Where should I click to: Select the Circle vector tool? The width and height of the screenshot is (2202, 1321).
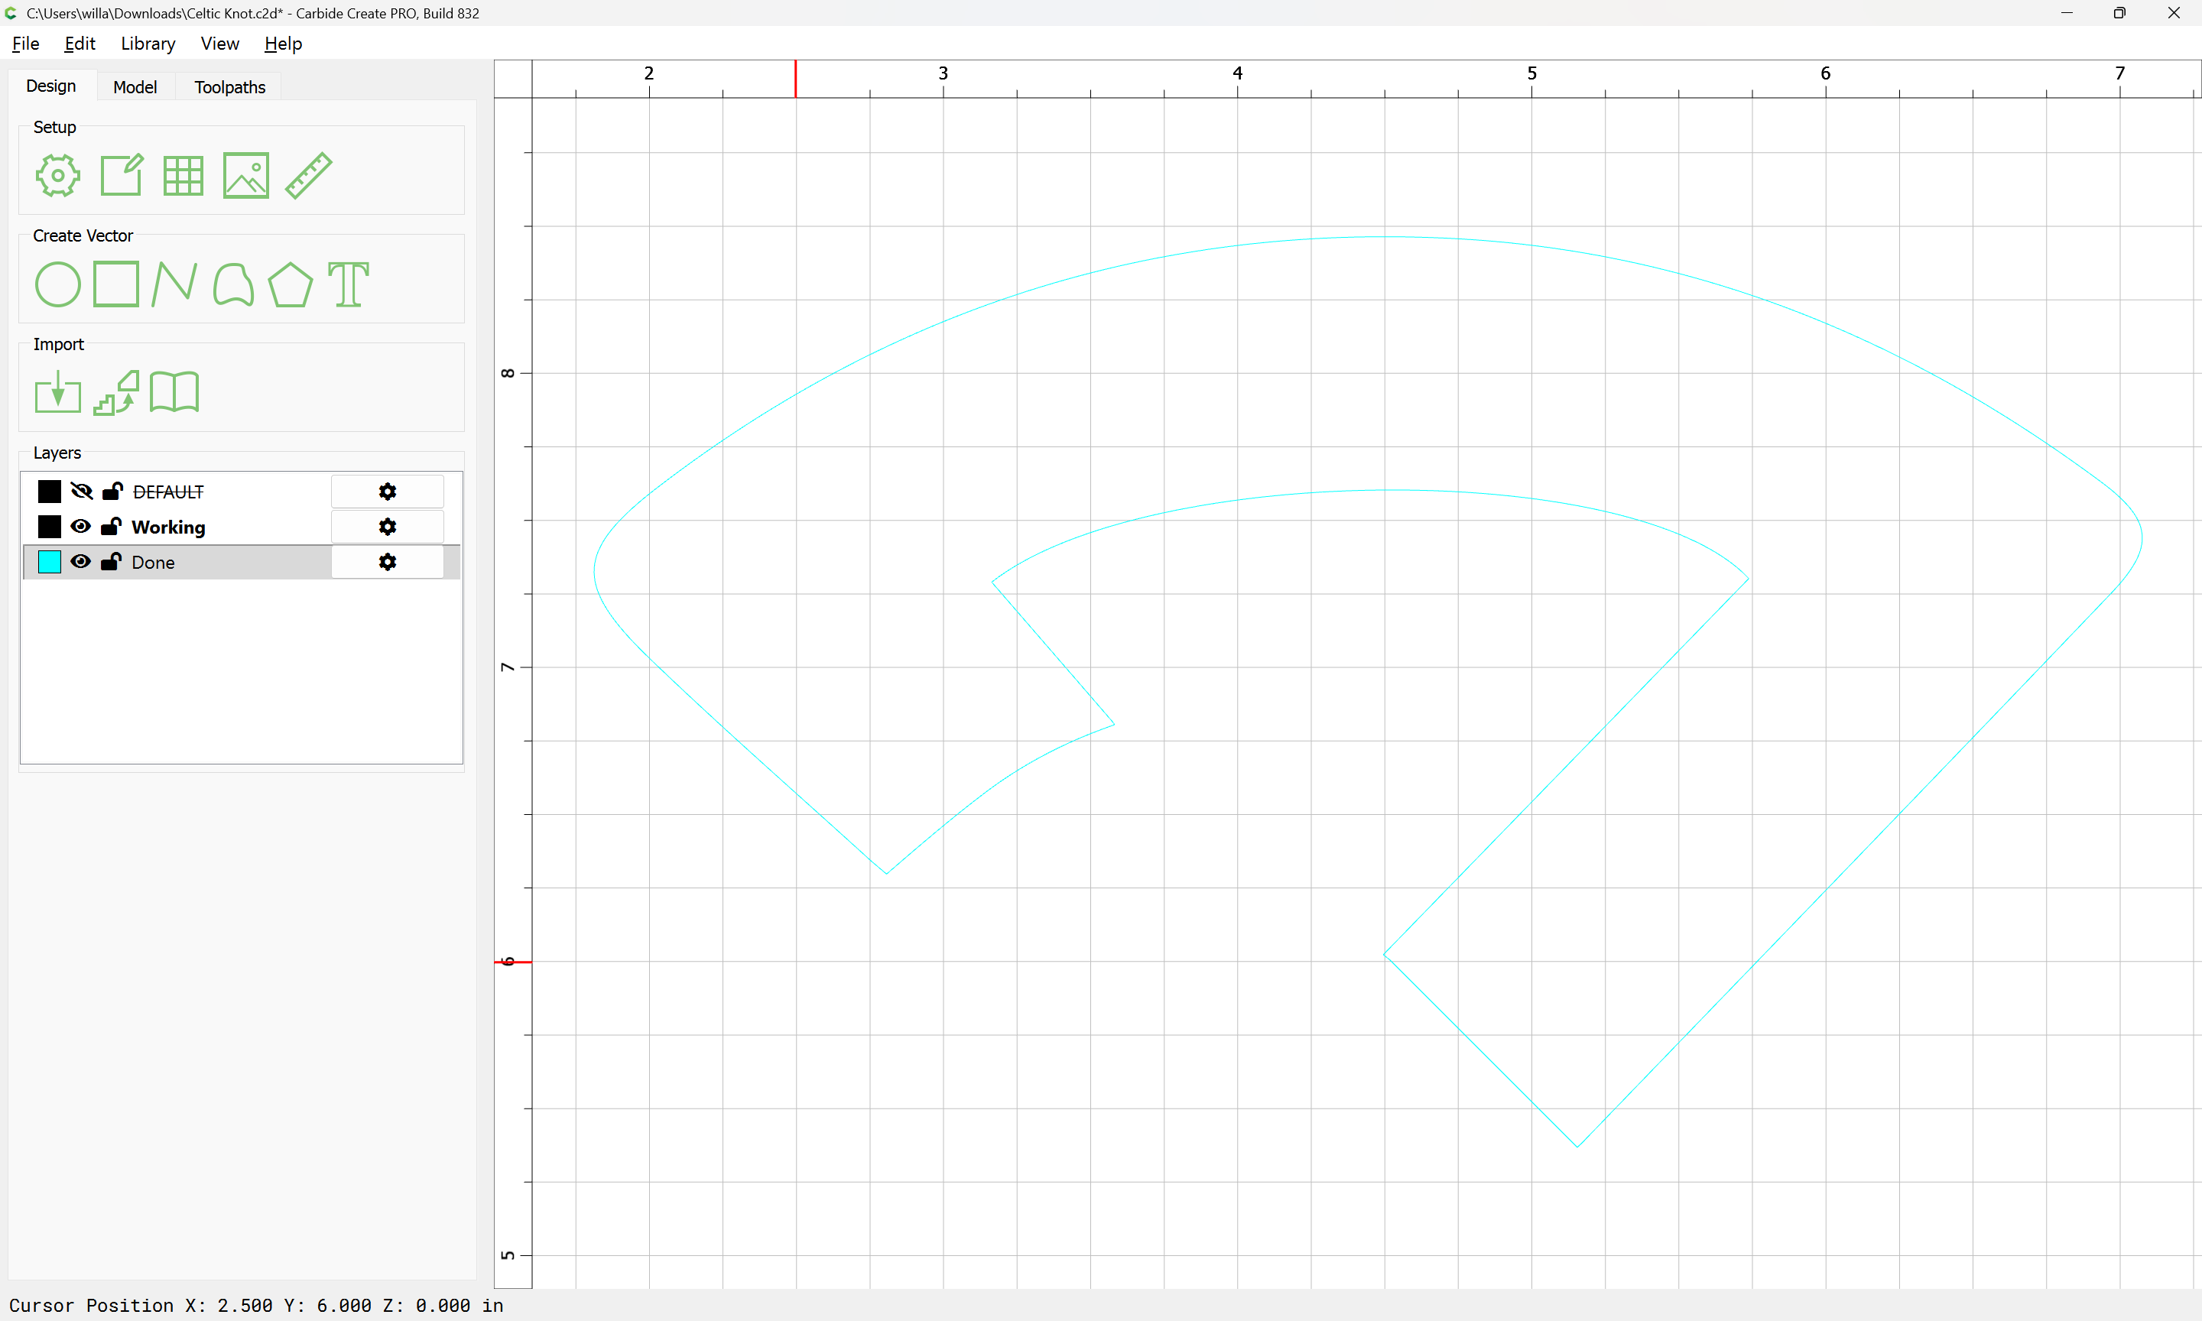point(58,285)
